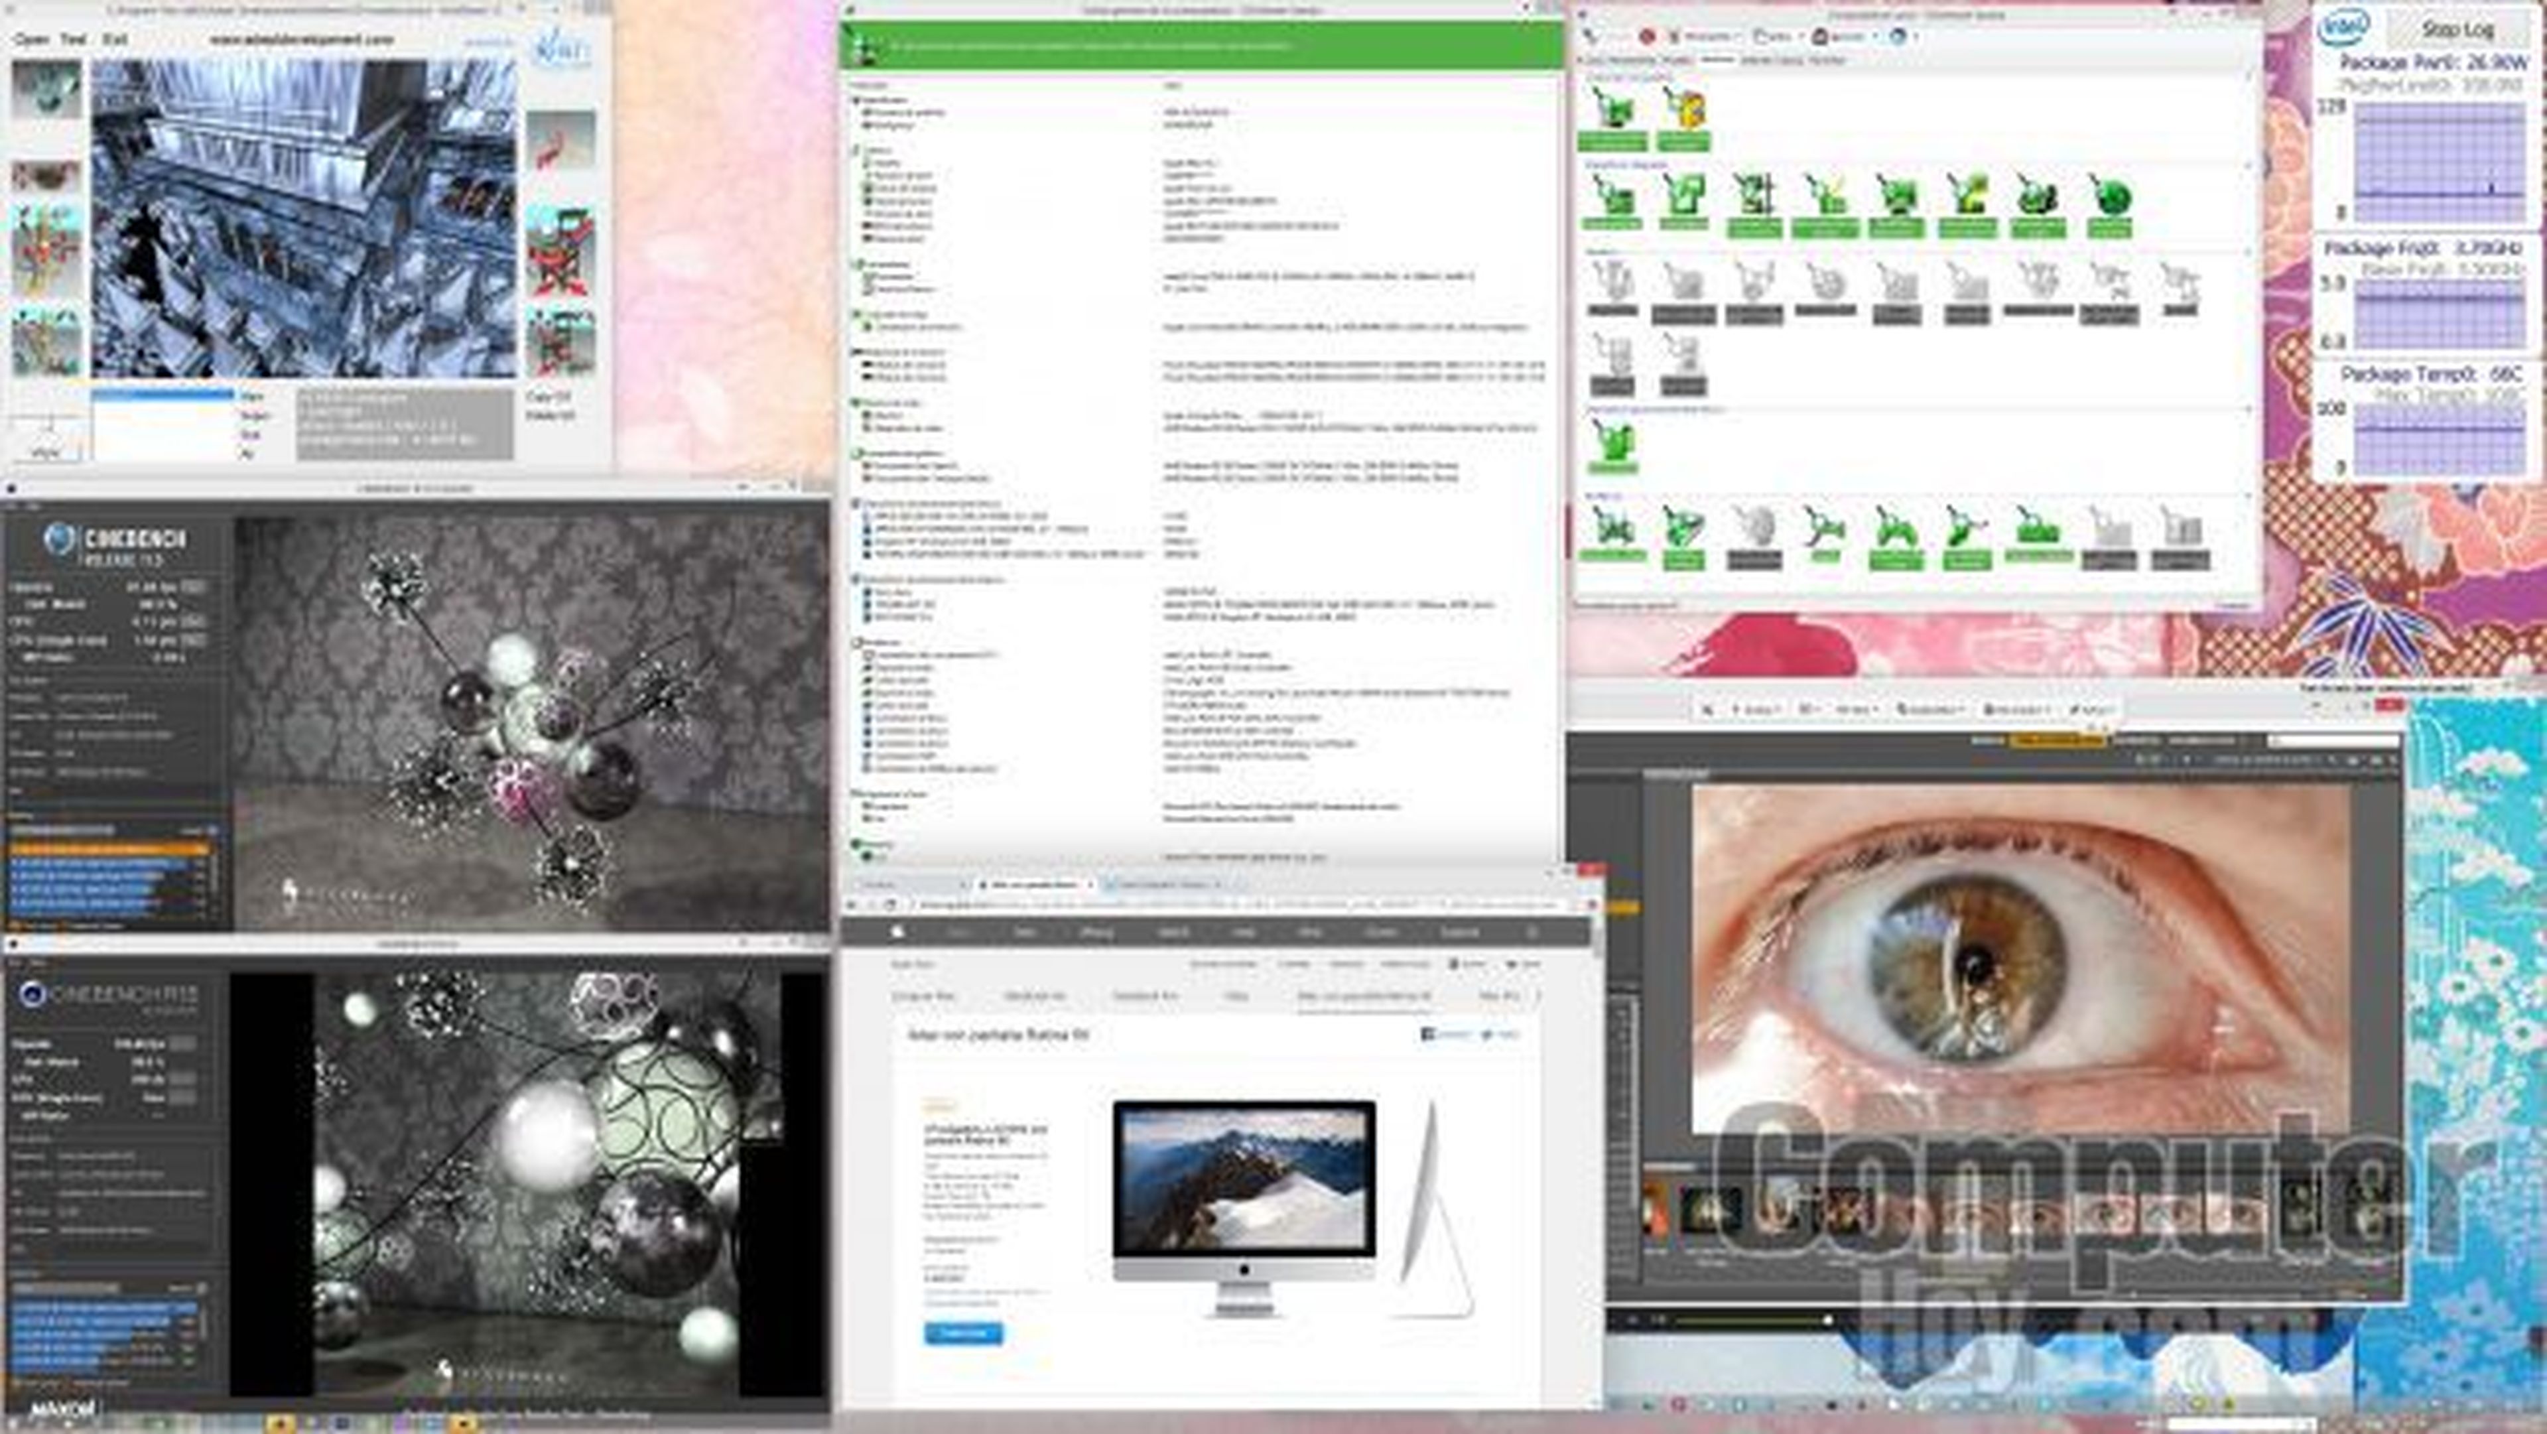Click the Intel logo in Power Gadget

(x=2344, y=28)
